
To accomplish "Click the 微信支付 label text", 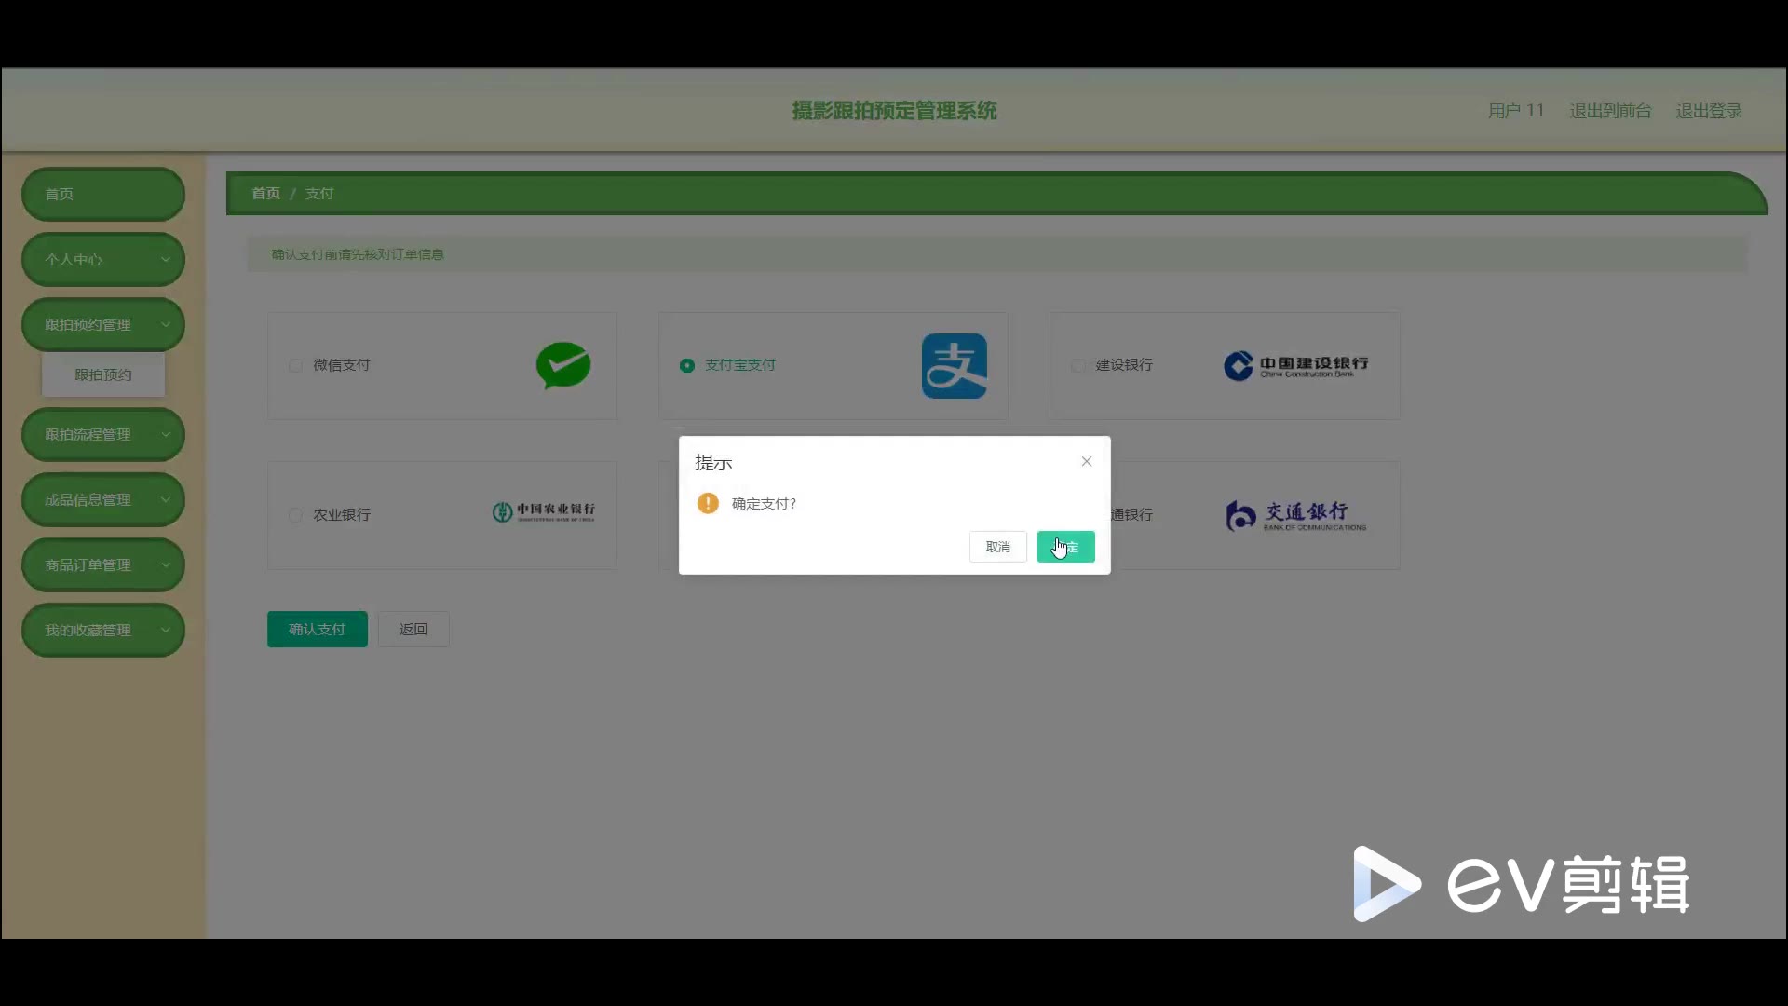I will pos(342,365).
